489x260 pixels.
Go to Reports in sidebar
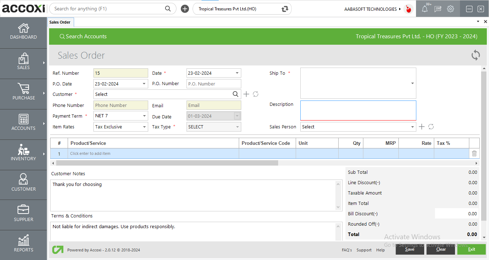[23, 245]
